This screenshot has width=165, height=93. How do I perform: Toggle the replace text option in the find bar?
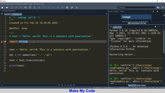coord(74,85)
